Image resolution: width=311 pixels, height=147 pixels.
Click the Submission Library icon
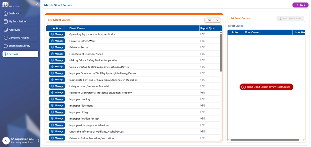tap(6, 46)
